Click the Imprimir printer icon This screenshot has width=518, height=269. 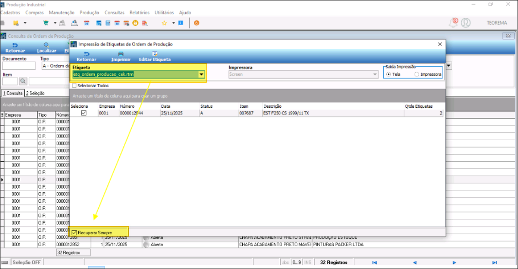[x=121, y=54]
